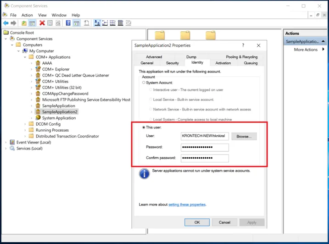Click More Actions in the Actions pane
Viewport: 329px width, 244px height.
[306, 50]
